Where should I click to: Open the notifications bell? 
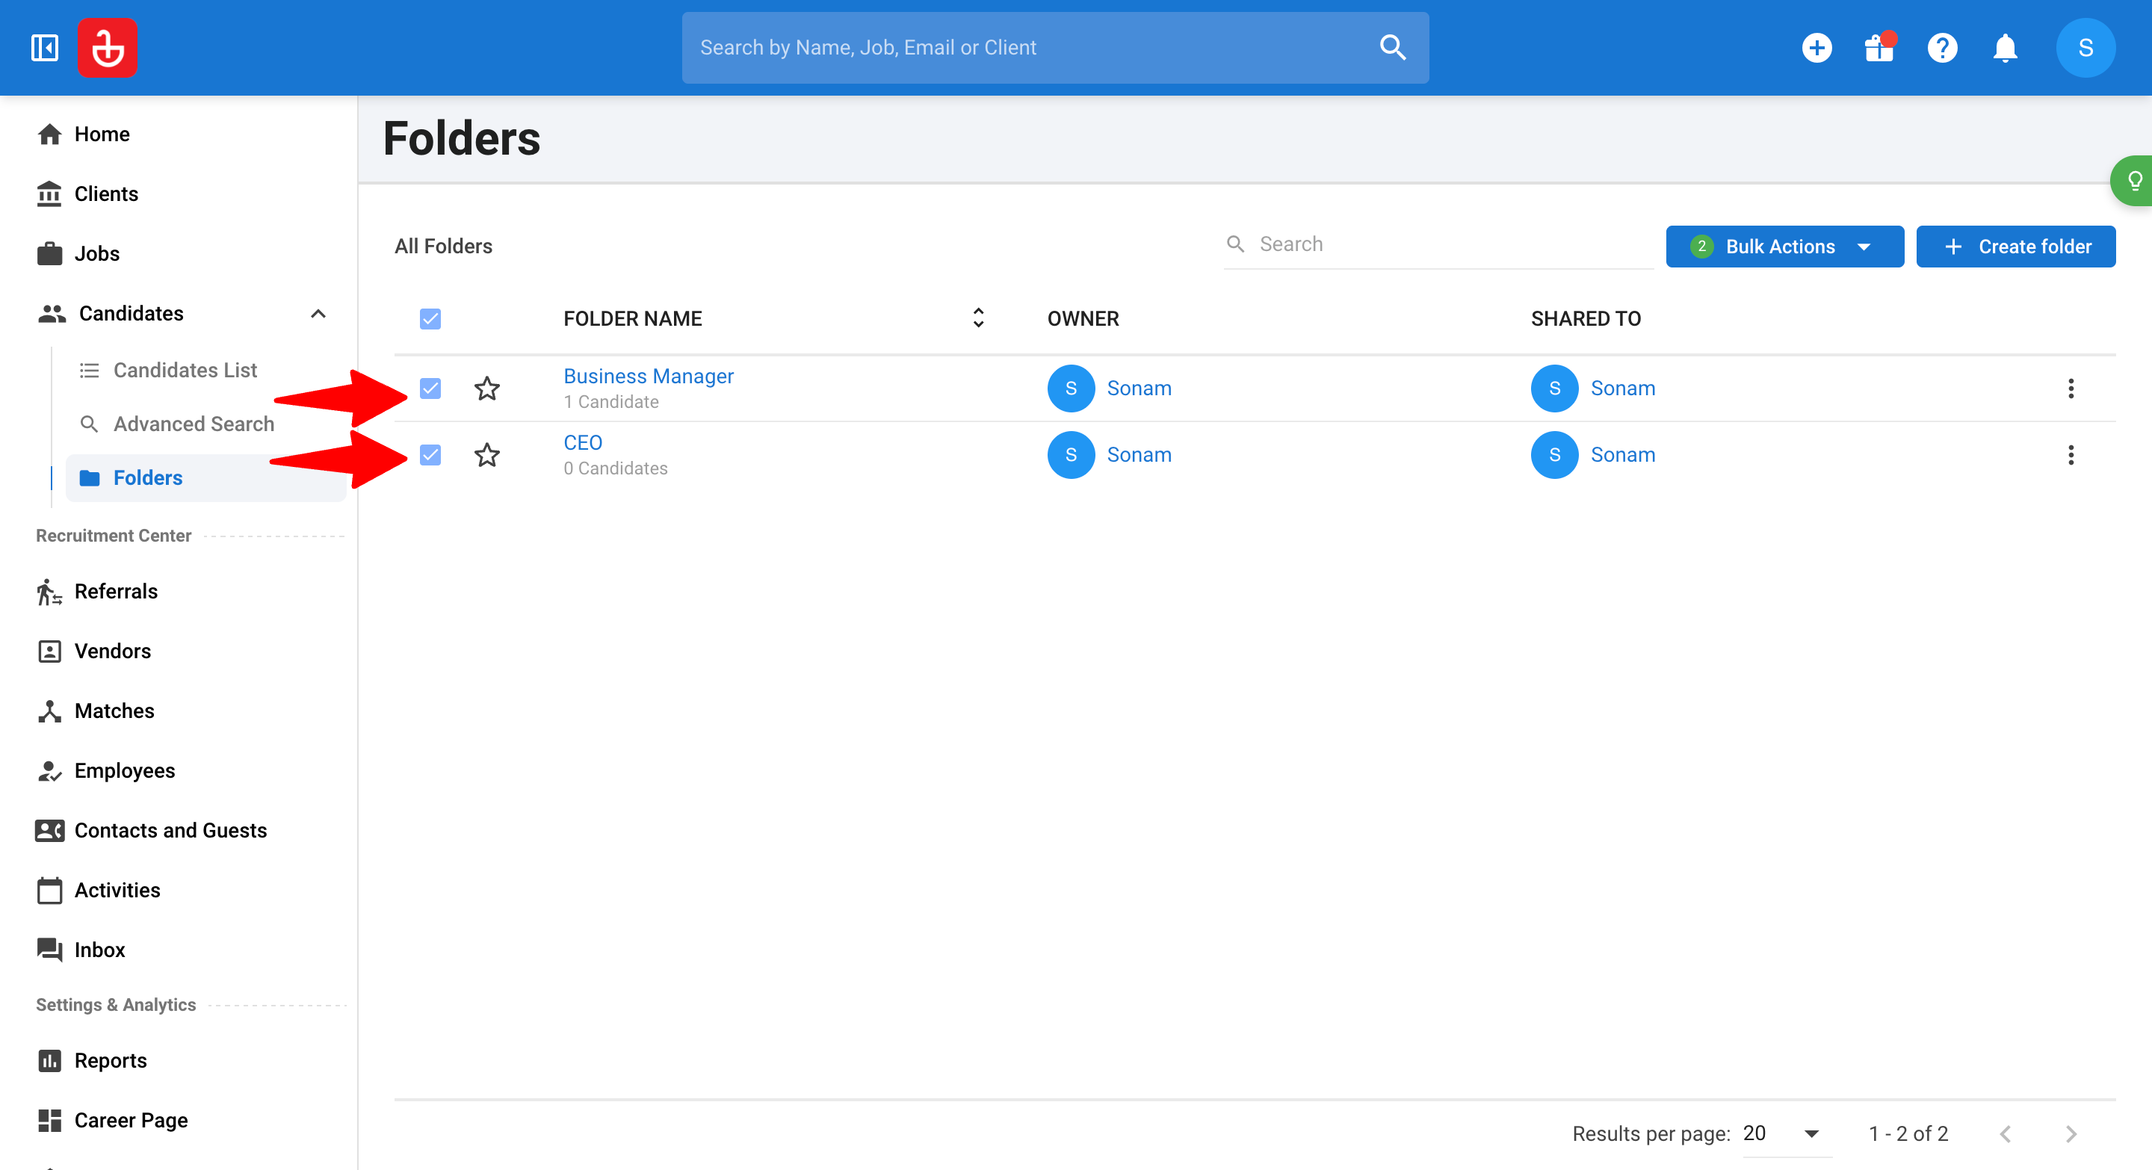click(2005, 48)
